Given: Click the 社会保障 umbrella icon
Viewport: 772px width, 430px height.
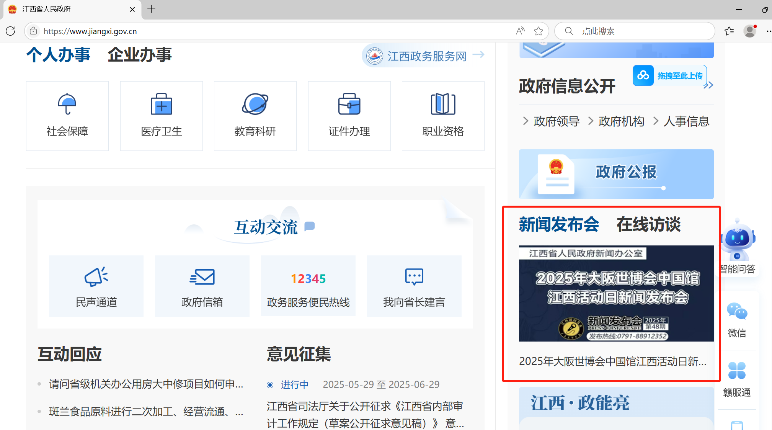Looking at the screenshot, I should pos(67,104).
